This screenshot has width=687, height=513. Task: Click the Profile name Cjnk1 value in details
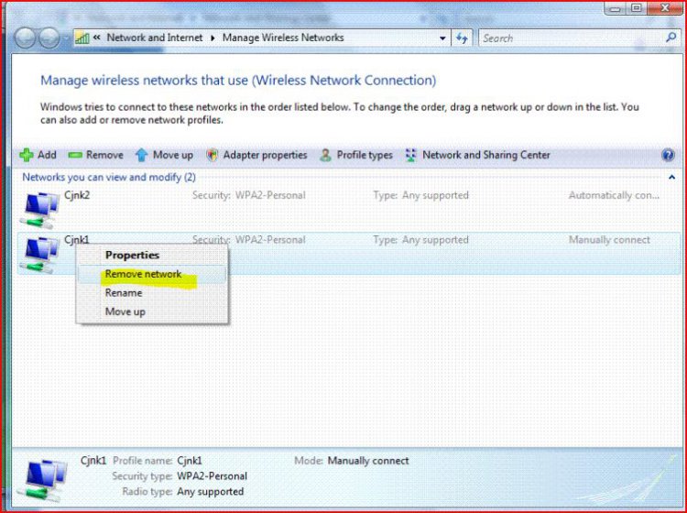click(x=190, y=461)
